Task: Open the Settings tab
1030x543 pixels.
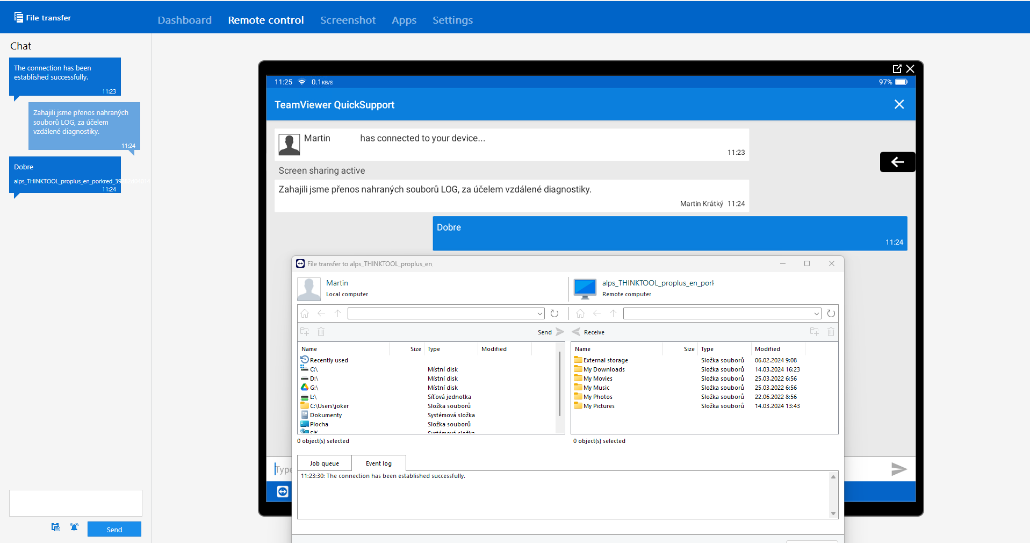Action: [452, 20]
